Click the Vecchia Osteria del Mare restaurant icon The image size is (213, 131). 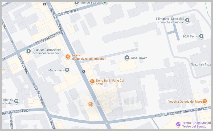tap(204, 101)
